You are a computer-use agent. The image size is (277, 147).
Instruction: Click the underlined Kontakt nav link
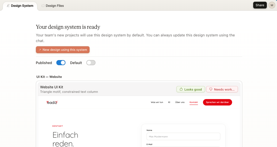coord(194,102)
